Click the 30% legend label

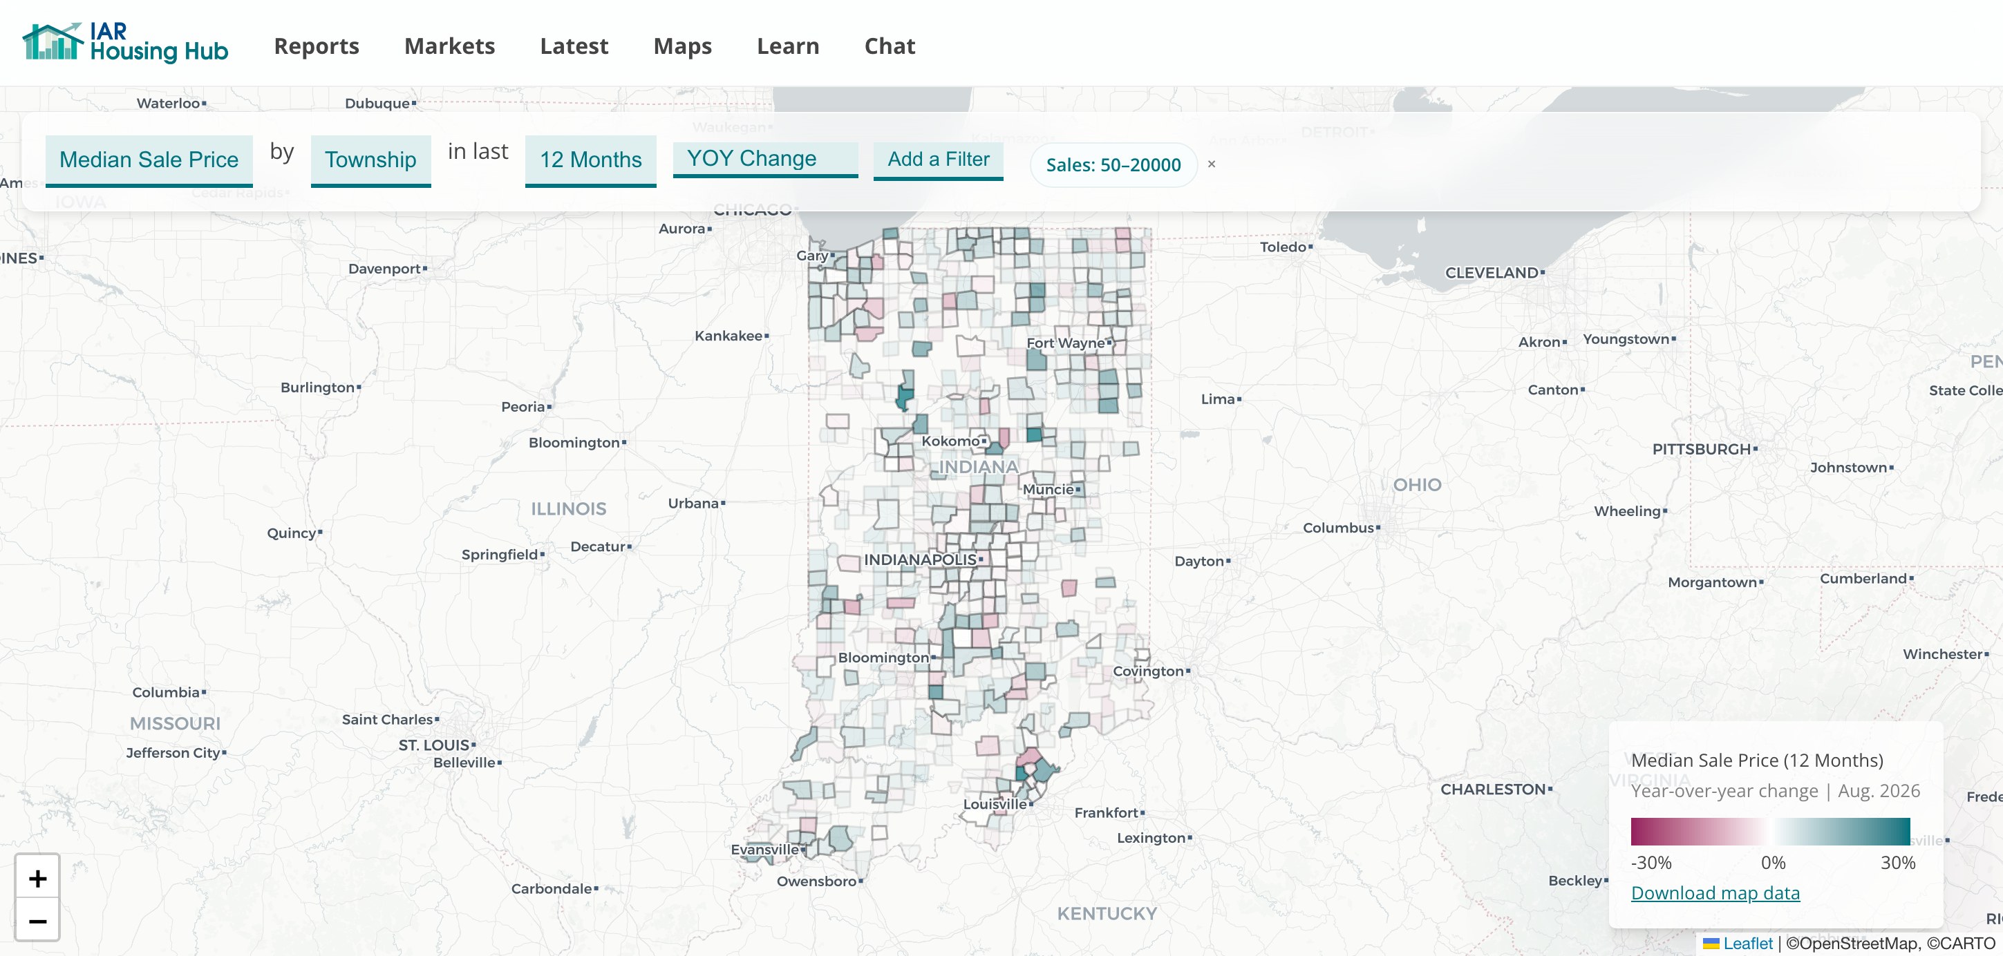pyautogui.click(x=1898, y=863)
